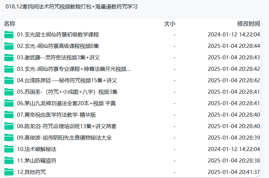269x178 pixels.
Task: Open 05.苏国圣 视频3集 folder link
Action: click(67, 92)
